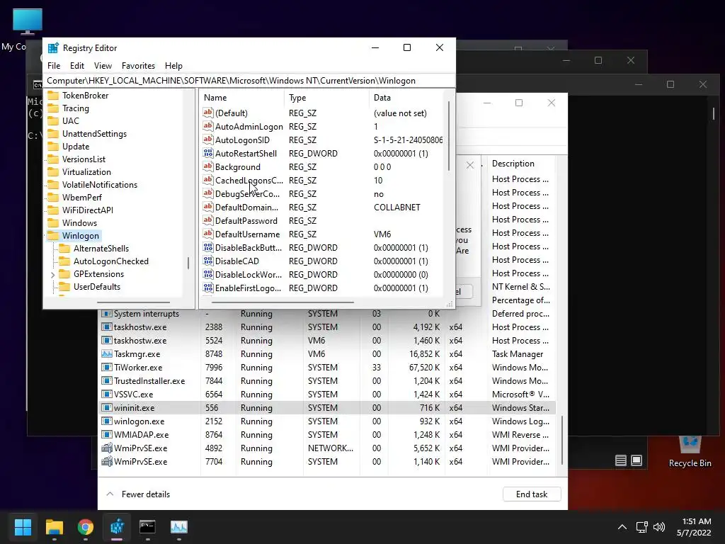Expand the GPExtensions subkey arrow
The width and height of the screenshot is (725, 544).
52,275
